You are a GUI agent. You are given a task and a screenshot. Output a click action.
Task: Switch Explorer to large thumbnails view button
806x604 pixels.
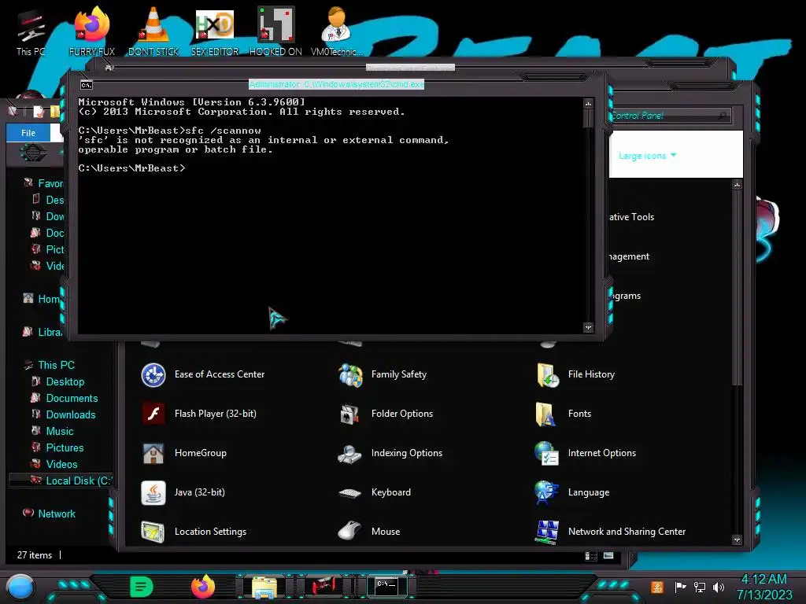coord(608,555)
